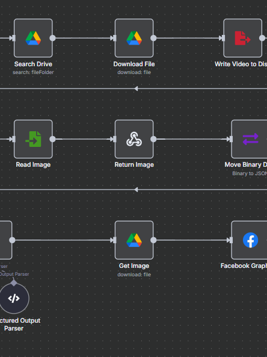
Task: Click the 'search: fileFolder' subtitle
Action: [x=33, y=72]
